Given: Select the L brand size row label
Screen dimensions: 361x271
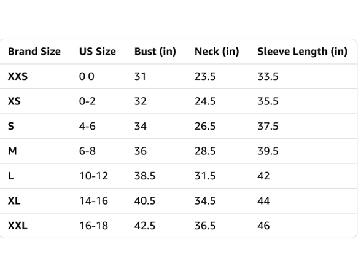Looking at the screenshot, I should pyautogui.click(x=11, y=176).
